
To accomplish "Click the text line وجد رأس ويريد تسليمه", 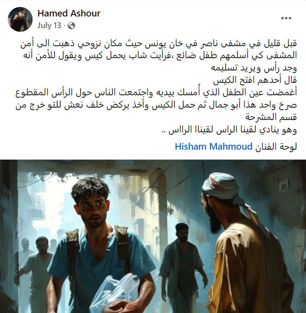I will pos(254,68).
